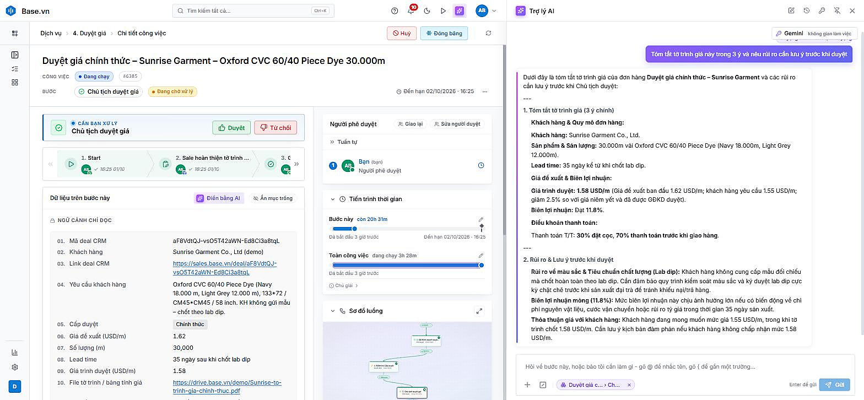This screenshot has width=864, height=400.
Task: Open the Sunrise-to-trinh-gia-chinh-thuc.pdf link
Action: (x=227, y=387)
